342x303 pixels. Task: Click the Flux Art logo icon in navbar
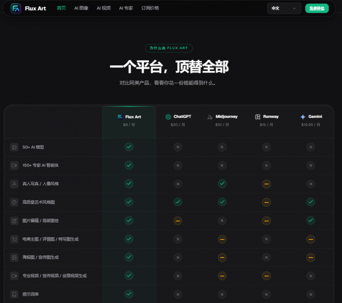[16, 9]
